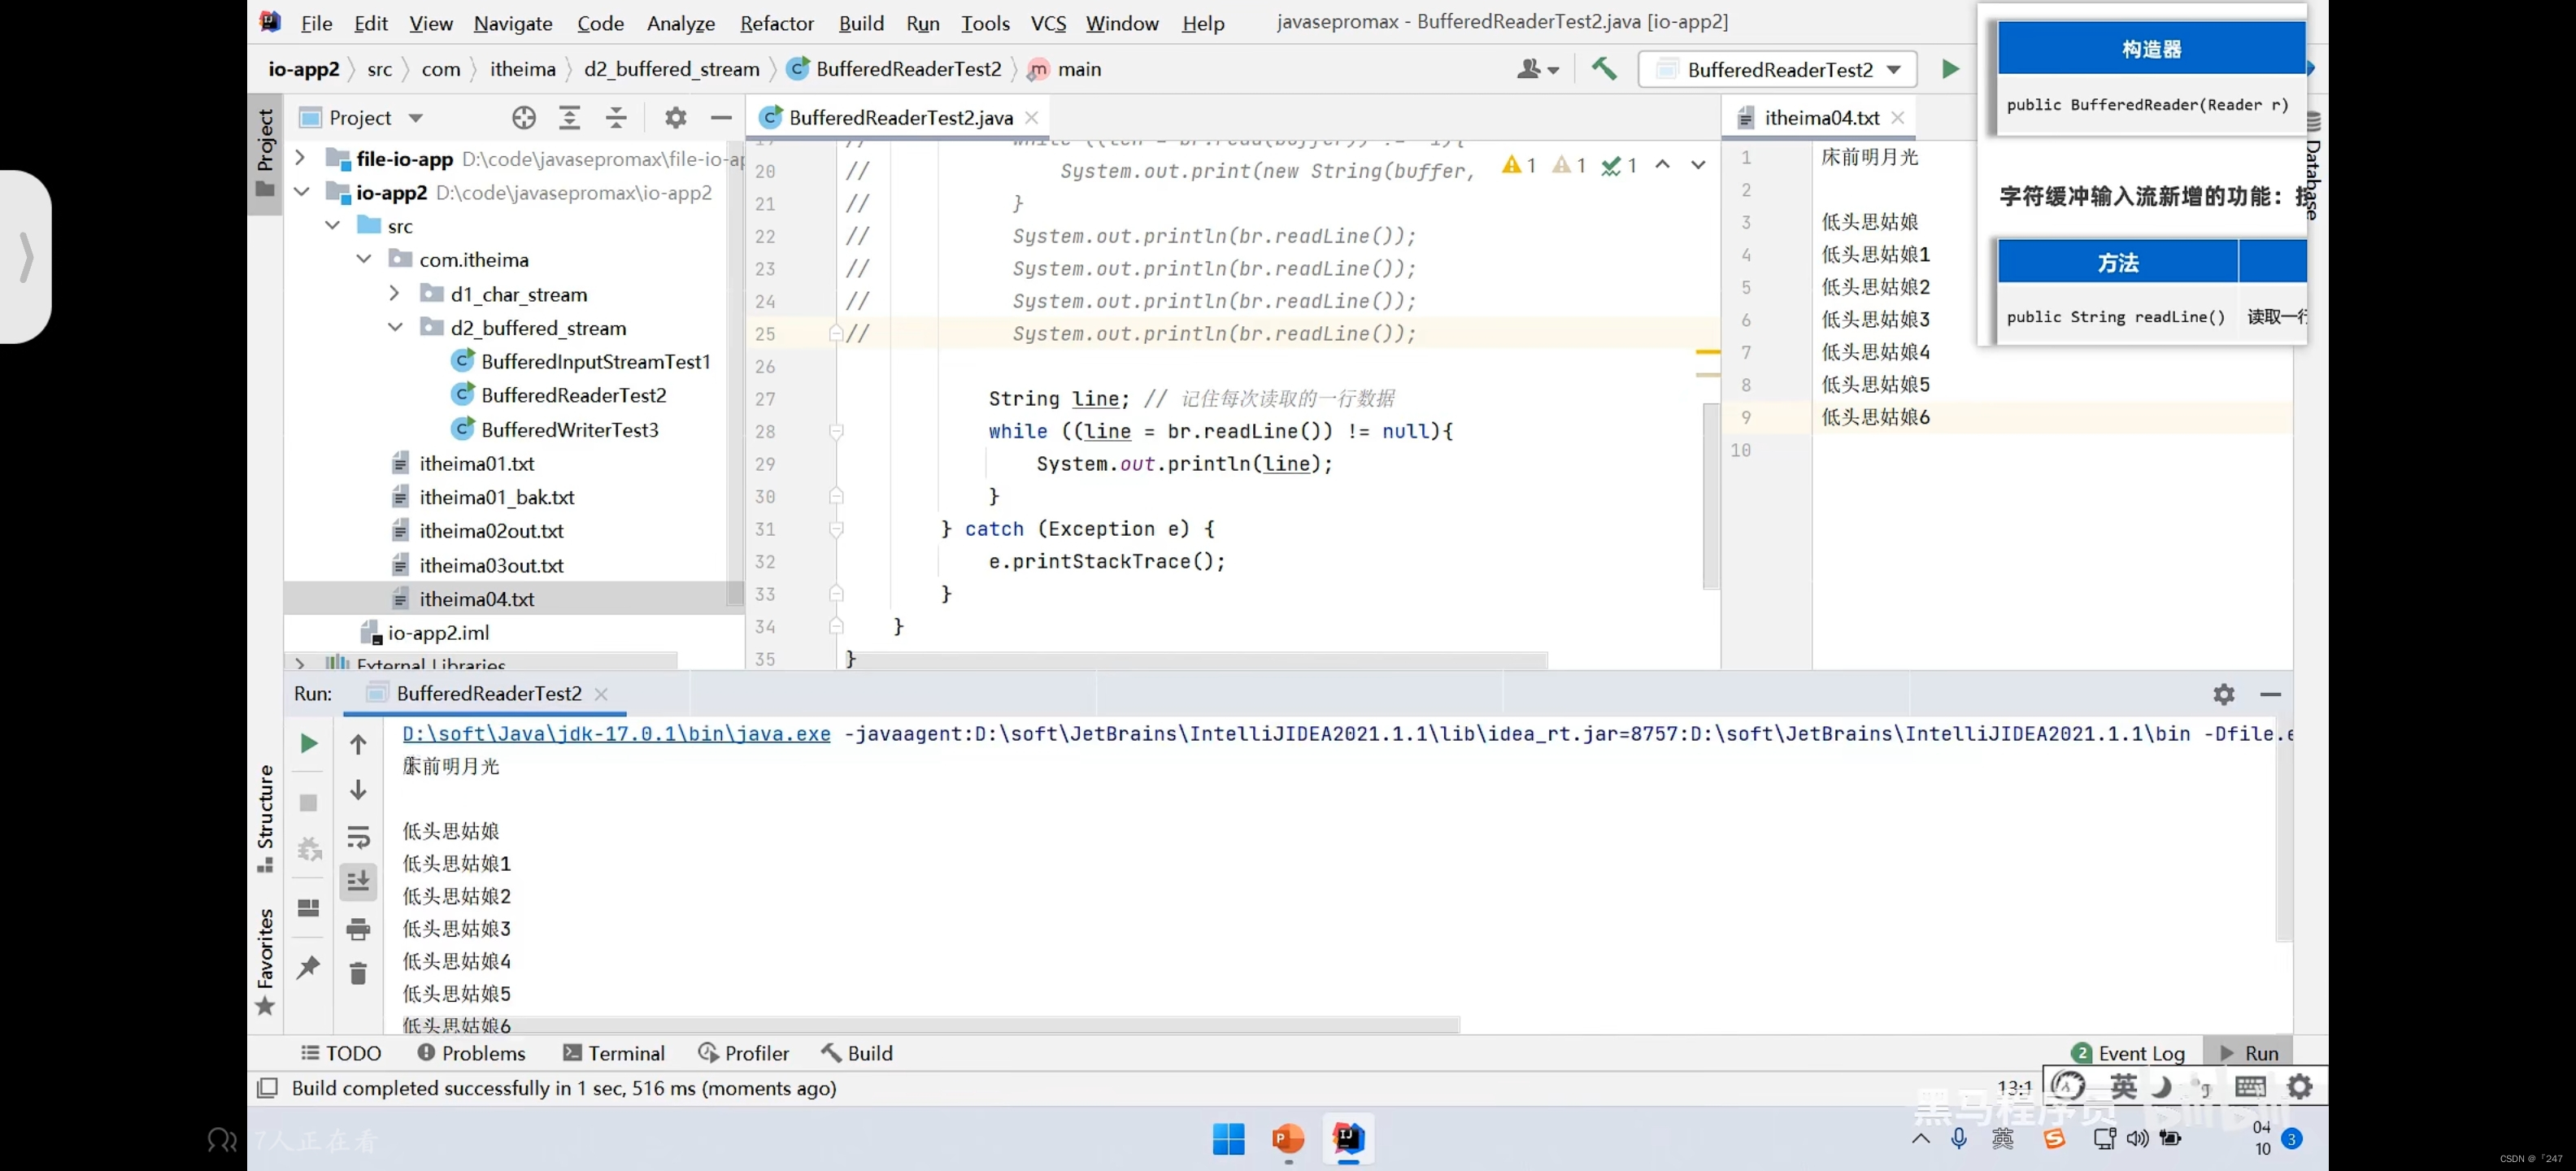
Task: Click the Windows Start button
Action: [x=1228, y=1139]
